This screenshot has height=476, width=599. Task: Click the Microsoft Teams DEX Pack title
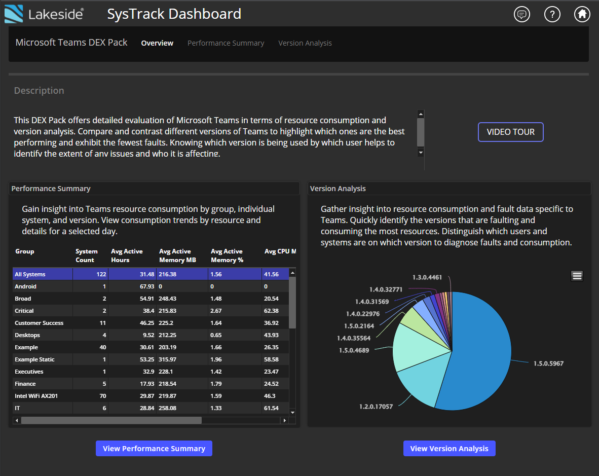[x=71, y=43]
